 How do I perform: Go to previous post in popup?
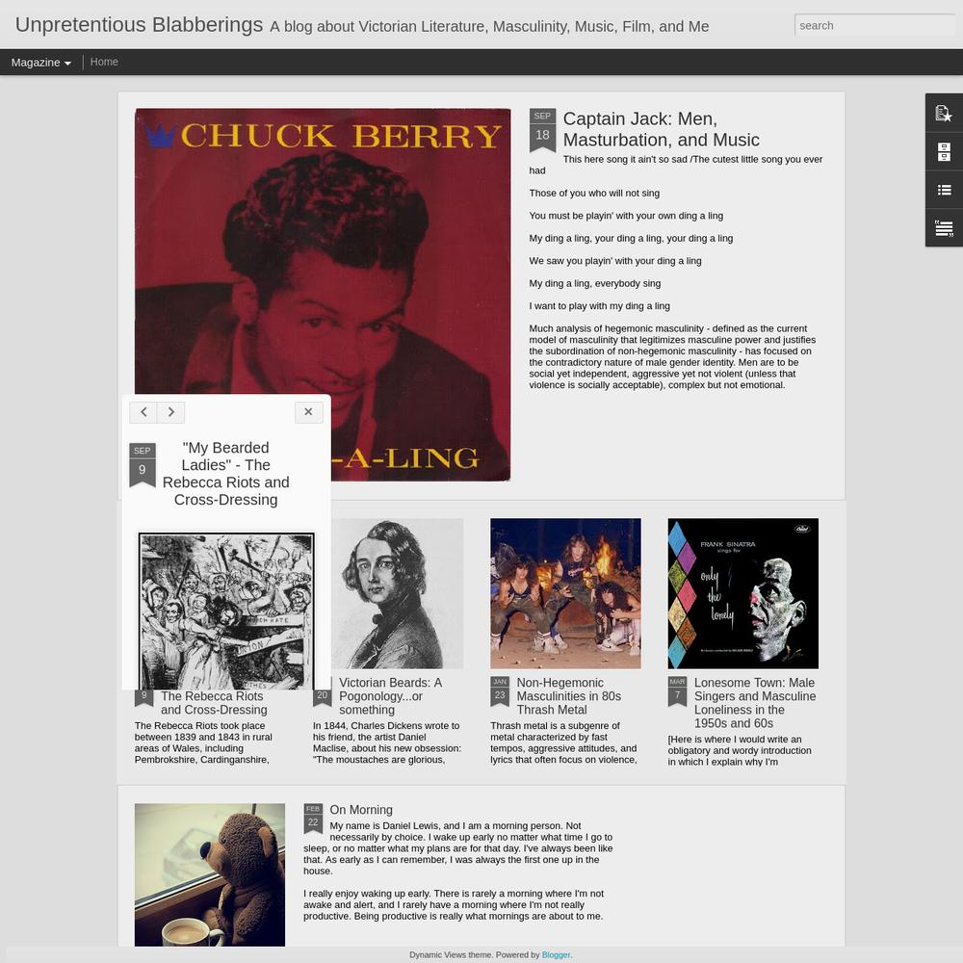tap(143, 412)
